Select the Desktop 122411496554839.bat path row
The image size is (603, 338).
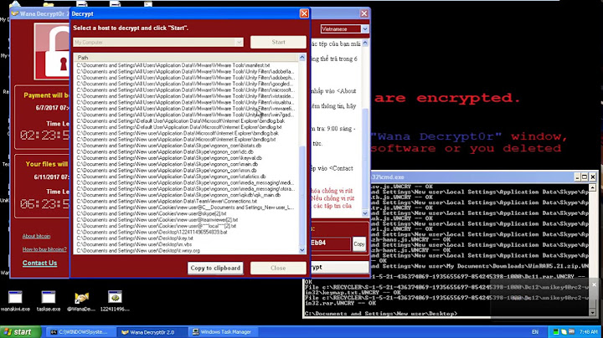point(152,232)
